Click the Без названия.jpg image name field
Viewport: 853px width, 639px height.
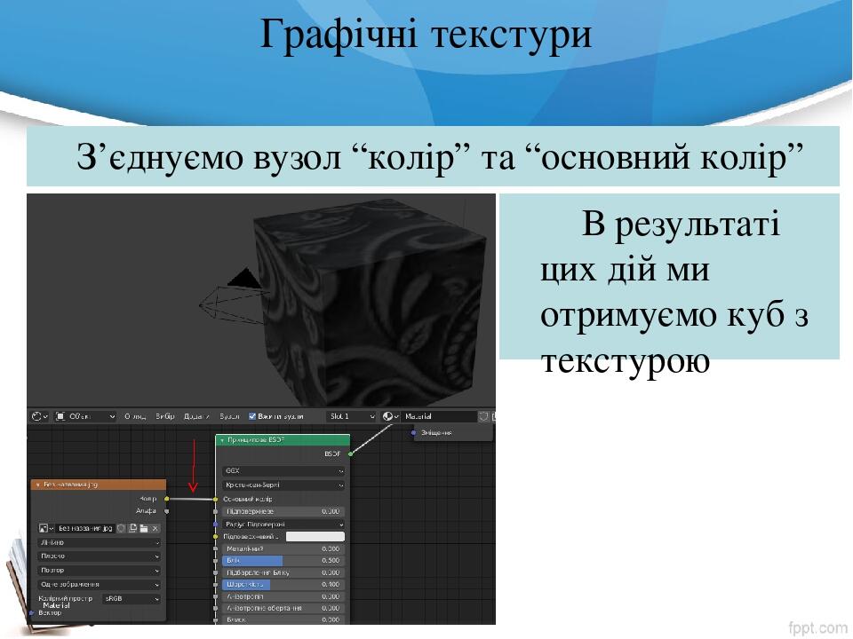click(85, 529)
